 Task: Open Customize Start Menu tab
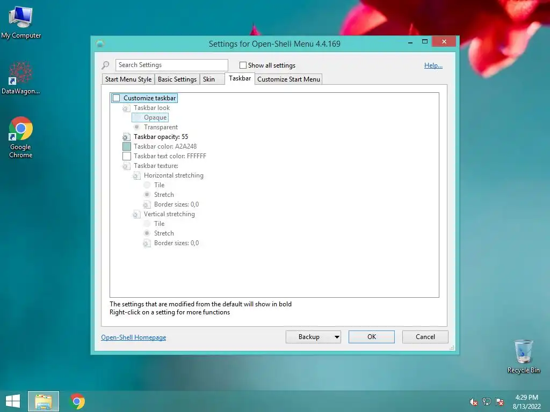[x=288, y=79]
